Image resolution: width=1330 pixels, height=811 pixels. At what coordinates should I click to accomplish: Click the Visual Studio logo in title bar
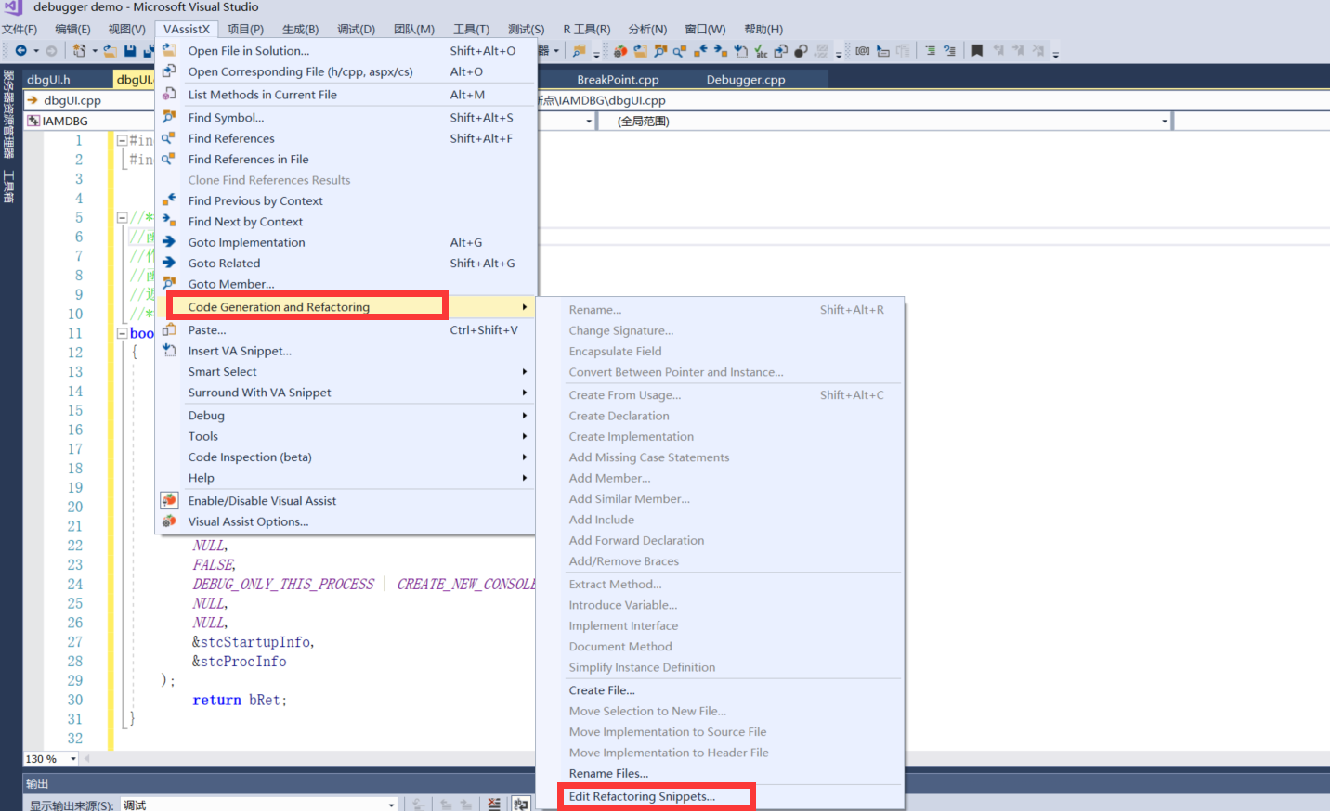(13, 7)
